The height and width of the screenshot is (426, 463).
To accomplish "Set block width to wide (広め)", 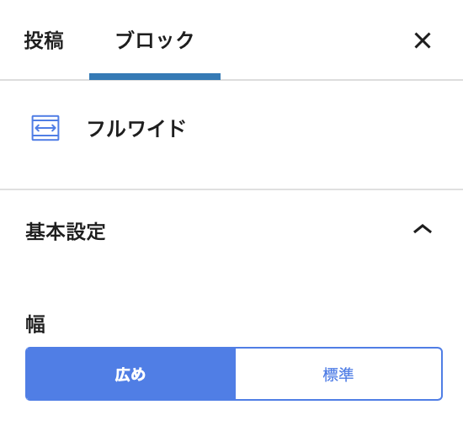I will pos(130,374).
